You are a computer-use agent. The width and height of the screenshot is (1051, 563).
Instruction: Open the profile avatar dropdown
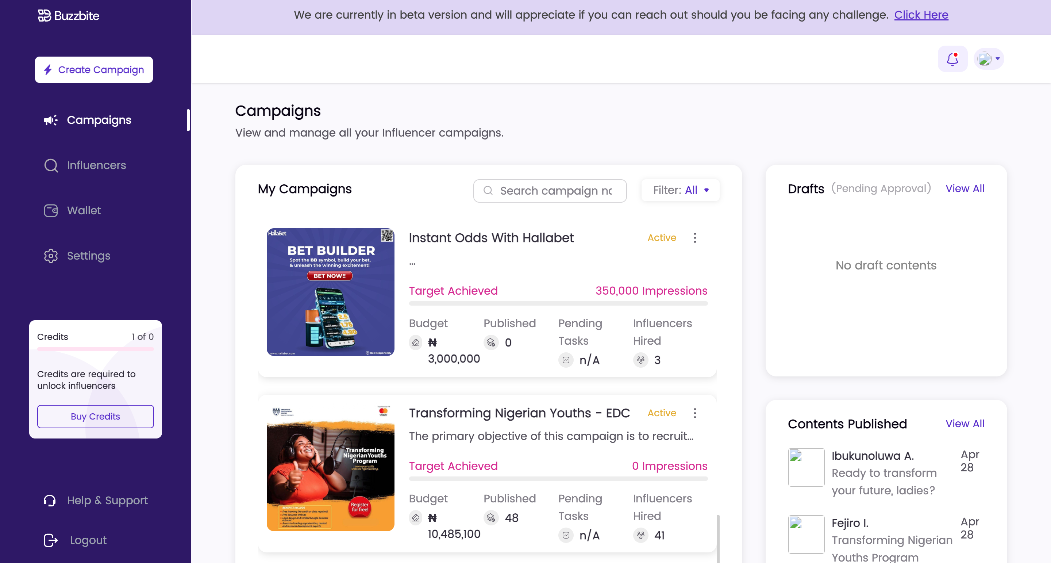point(989,59)
